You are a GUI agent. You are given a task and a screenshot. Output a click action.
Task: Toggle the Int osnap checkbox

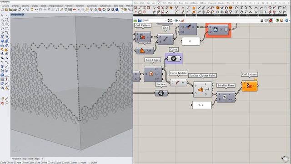pos(36,163)
